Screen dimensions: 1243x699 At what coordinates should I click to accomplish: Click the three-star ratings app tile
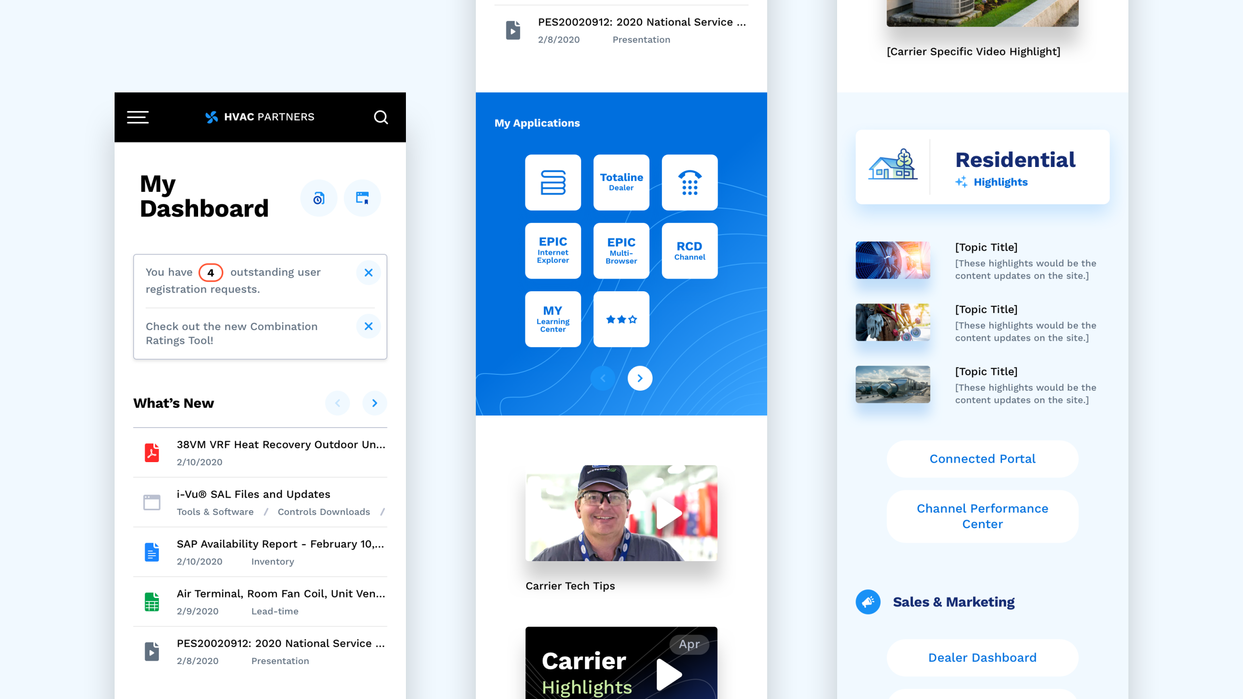621,319
